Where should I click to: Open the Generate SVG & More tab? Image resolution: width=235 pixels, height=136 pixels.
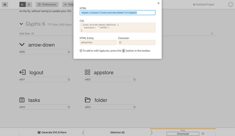pyautogui.click(x=52, y=132)
